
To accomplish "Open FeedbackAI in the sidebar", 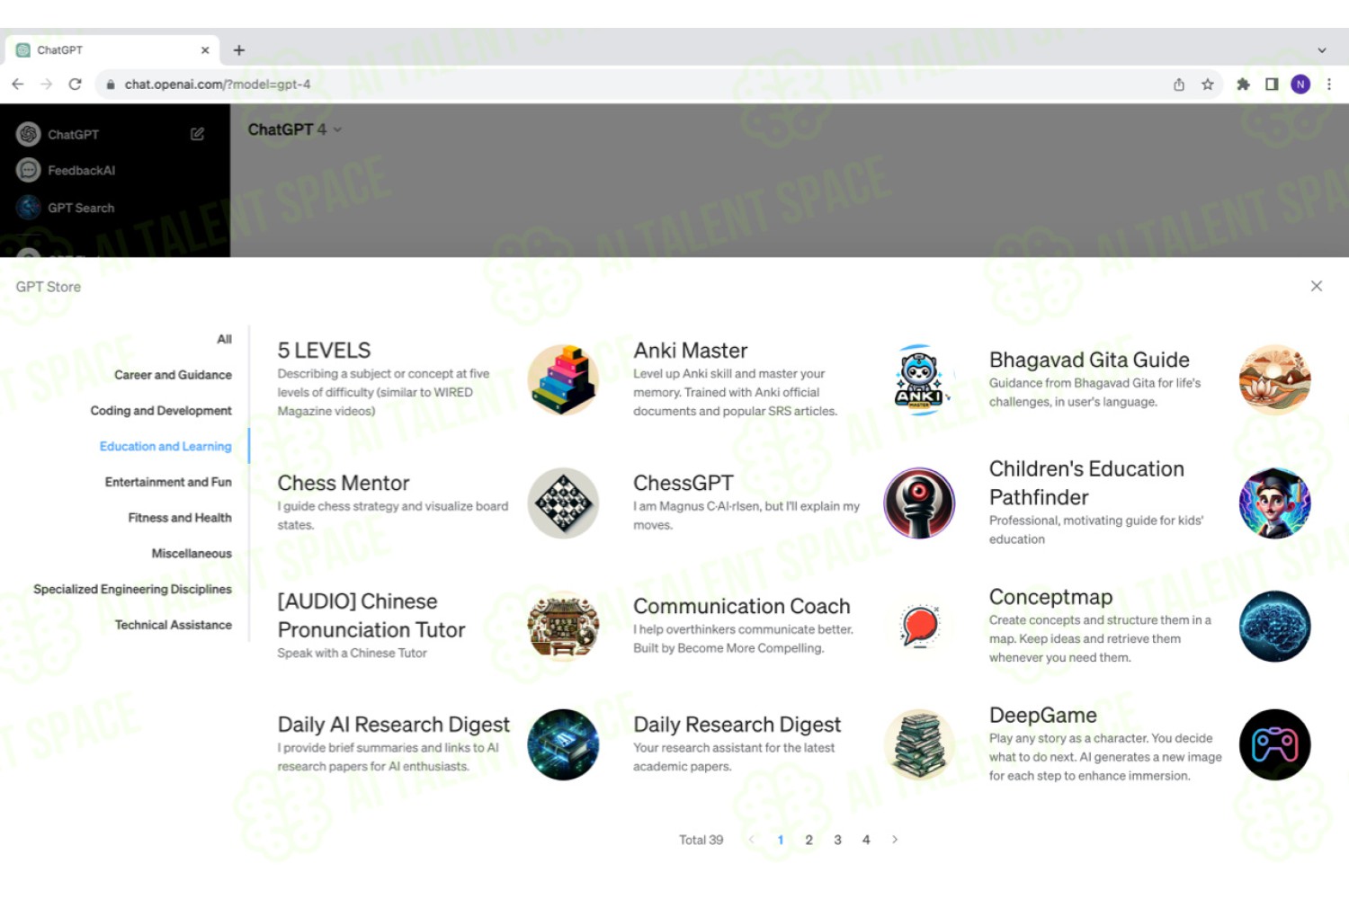I will 81,170.
